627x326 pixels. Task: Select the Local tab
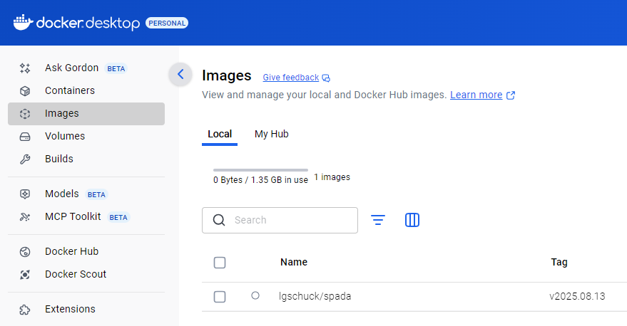click(x=220, y=134)
